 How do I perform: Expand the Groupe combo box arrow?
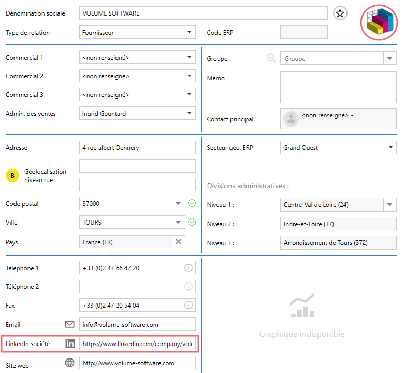(x=390, y=58)
